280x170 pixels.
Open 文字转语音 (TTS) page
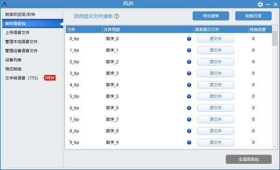[x=21, y=78]
